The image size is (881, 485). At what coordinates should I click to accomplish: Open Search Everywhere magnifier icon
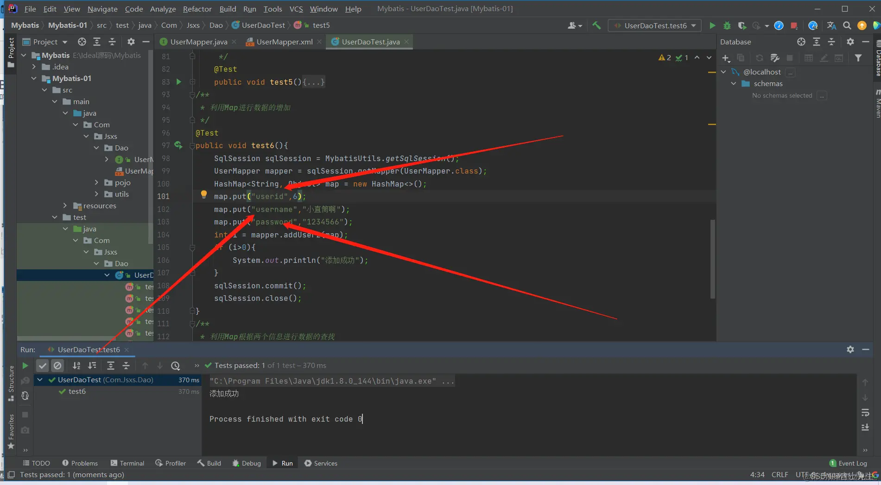(x=847, y=25)
